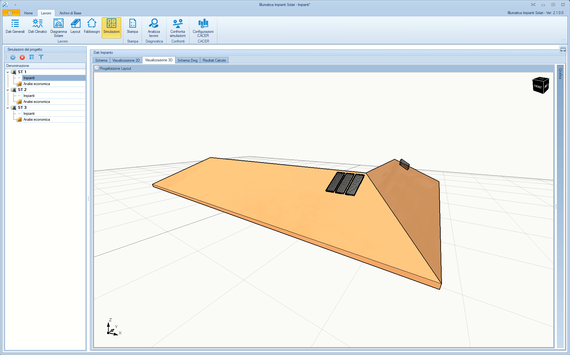Collapse the ST 3 tree node
This screenshot has width=570, height=355.
[8, 108]
